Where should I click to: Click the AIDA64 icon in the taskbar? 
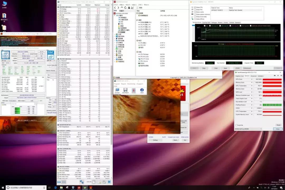[x=79, y=188]
